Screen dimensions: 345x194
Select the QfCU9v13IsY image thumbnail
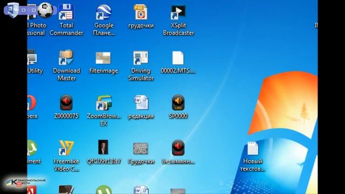click(x=103, y=147)
